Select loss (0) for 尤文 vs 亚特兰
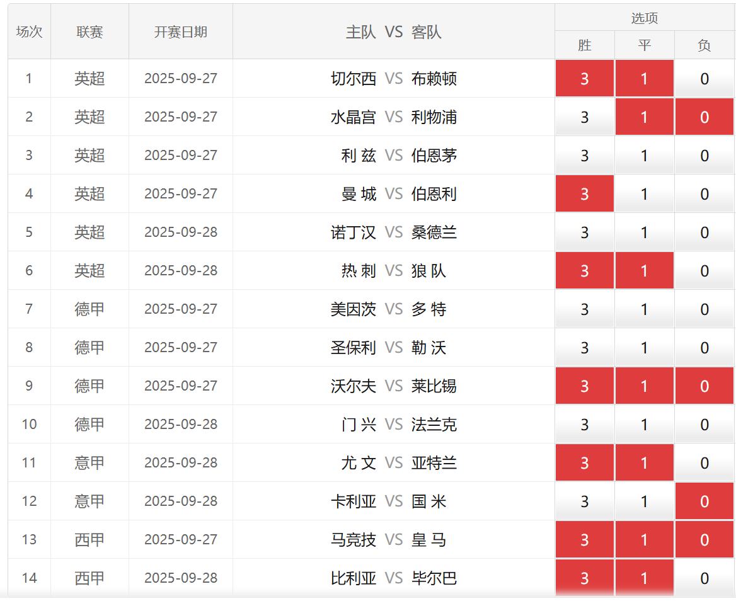The image size is (736, 601). pyautogui.click(x=704, y=463)
